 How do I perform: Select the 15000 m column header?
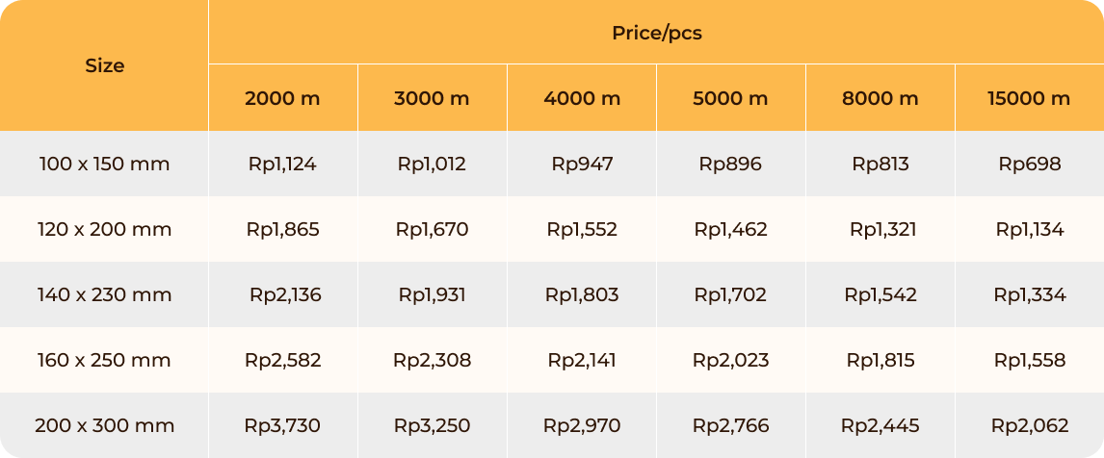[1030, 98]
